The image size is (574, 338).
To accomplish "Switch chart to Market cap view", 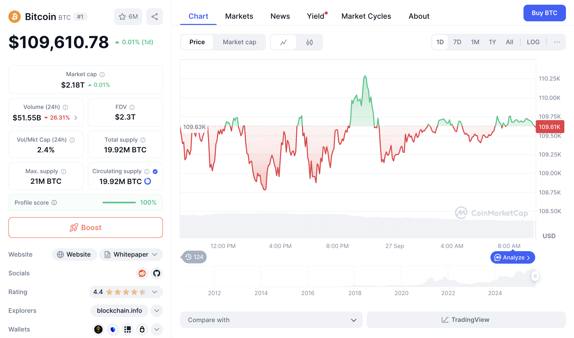I will 239,42.
